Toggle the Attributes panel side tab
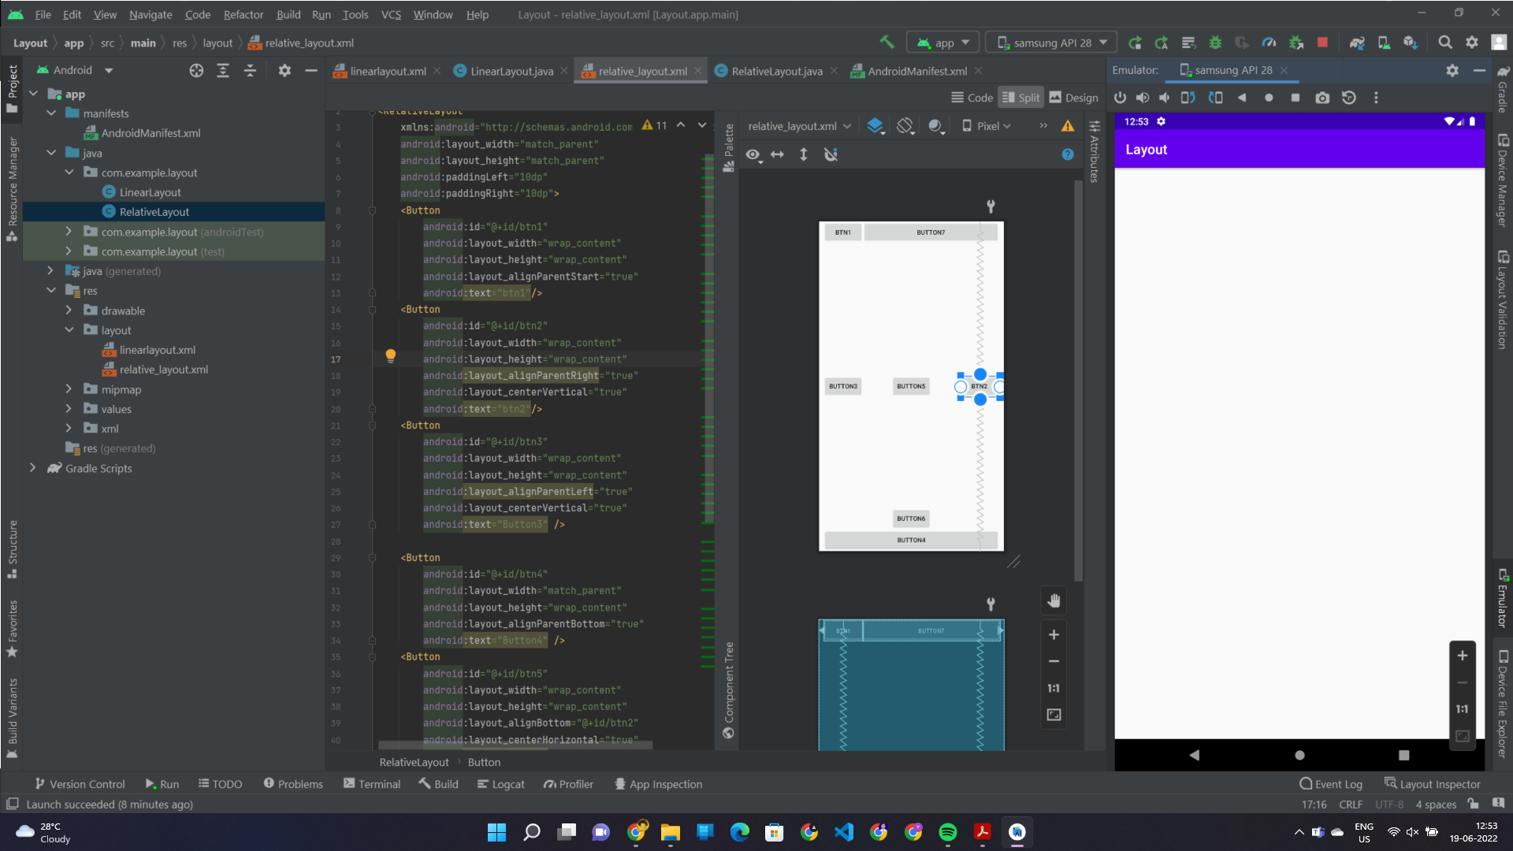Image resolution: width=1513 pixels, height=851 pixels. pyautogui.click(x=1095, y=152)
